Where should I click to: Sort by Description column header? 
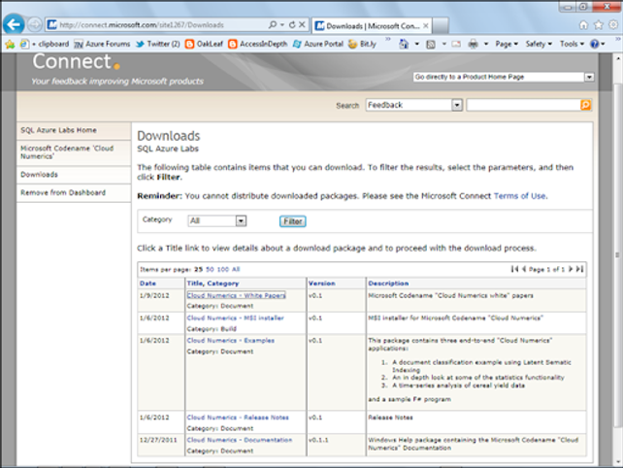pos(388,284)
